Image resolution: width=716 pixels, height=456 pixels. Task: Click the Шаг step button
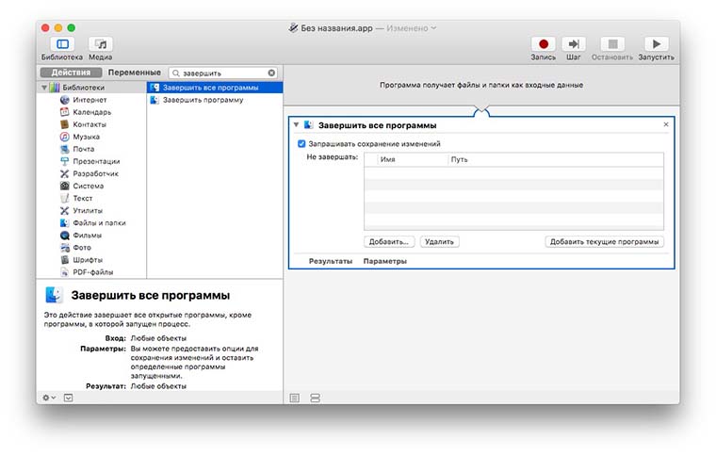point(574,44)
